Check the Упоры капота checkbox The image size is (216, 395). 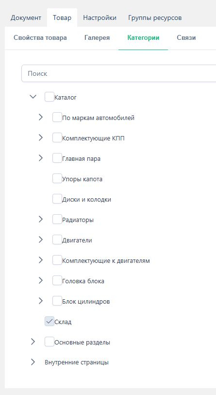tap(57, 179)
